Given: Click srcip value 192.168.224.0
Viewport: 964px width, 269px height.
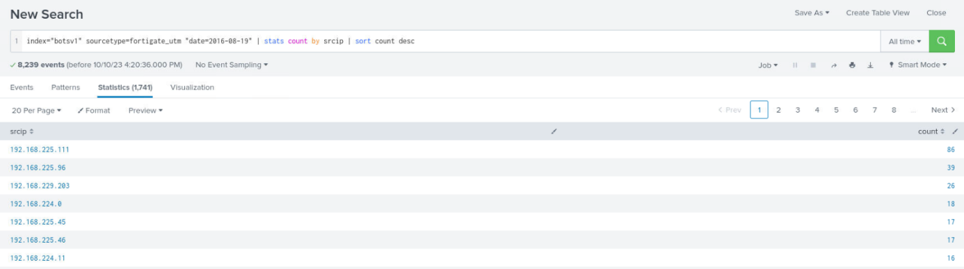Looking at the screenshot, I should point(35,204).
